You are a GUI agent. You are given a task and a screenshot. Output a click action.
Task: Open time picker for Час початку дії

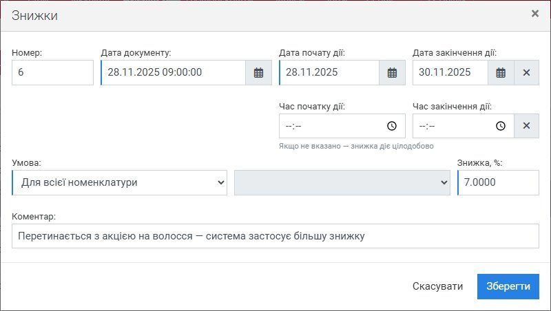click(392, 126)
